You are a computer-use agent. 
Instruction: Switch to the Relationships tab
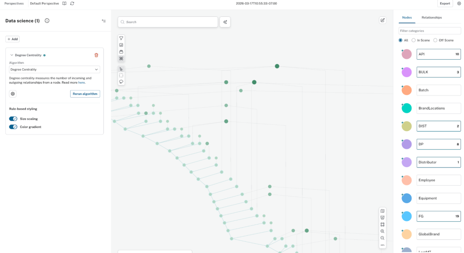pyautogui.click(x=431, y=18)
